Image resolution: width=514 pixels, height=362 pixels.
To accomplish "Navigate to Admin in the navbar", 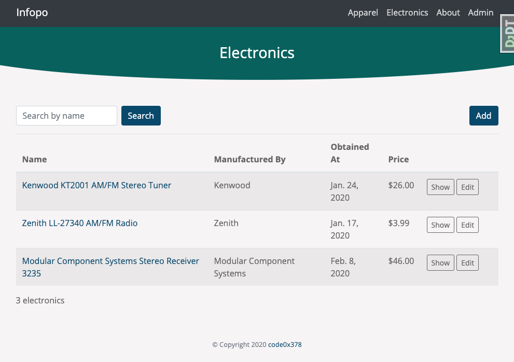I will point(480,12).
